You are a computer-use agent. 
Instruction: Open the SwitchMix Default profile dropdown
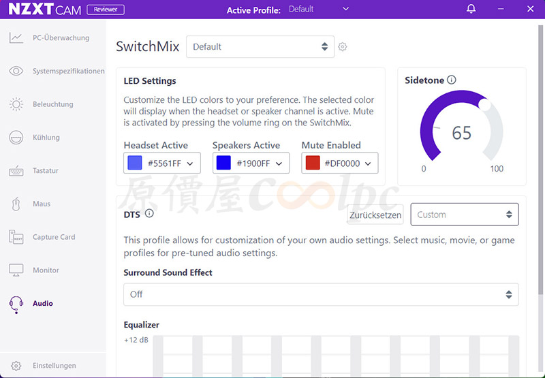(260, 46)
